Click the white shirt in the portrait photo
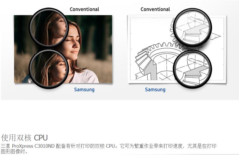The height and width of the screenshot is (155, 239). click(x=85, y=77)
